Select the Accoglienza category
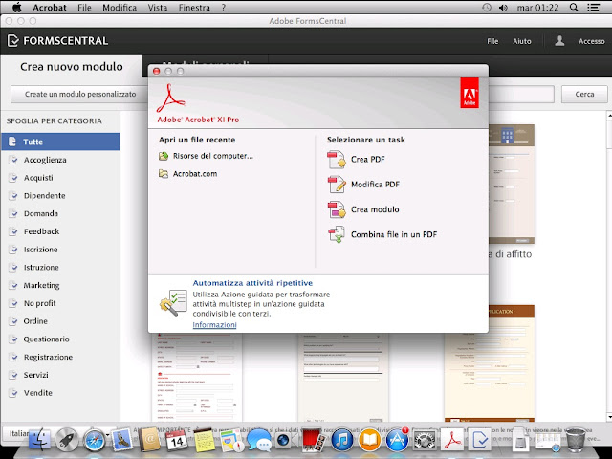 pyautogui.click(x=60, y=160)
